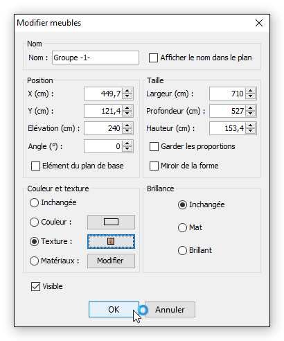The image size is (284, 341).
Task: Click into the Nom text field
Action: tap(96, 58)
